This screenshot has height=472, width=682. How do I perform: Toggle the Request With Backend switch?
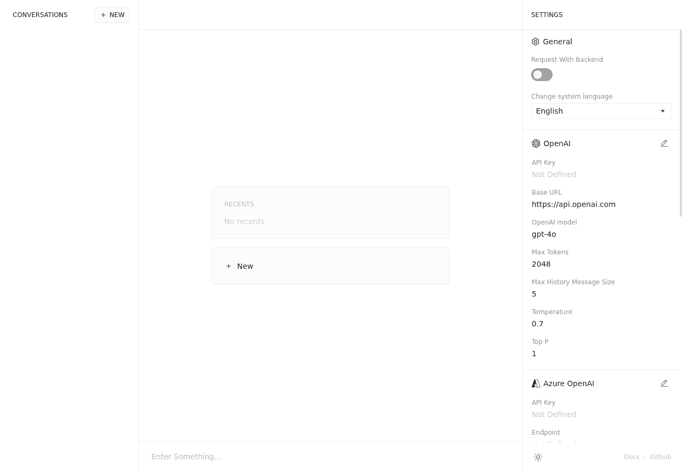pos(542,75)
